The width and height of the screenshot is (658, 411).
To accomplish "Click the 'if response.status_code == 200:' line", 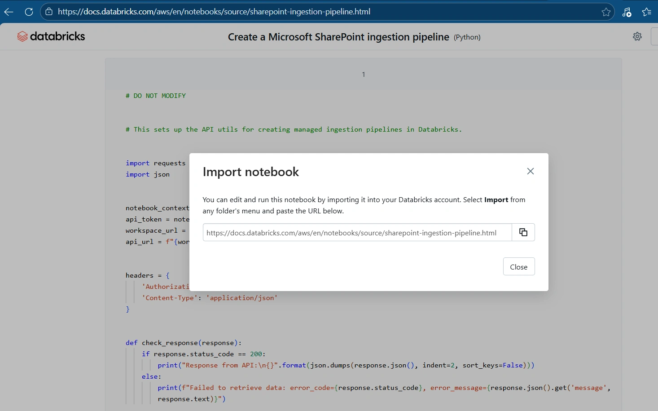I will point(204,354).
